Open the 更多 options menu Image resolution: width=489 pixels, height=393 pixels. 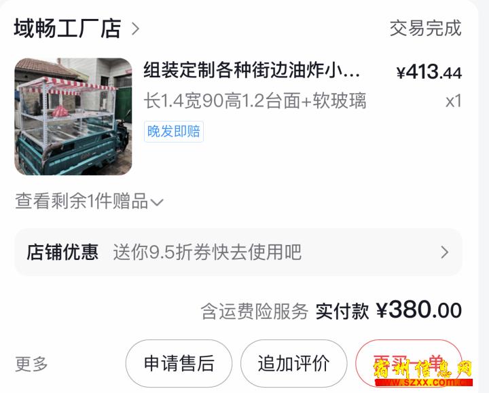pos(31,364)
